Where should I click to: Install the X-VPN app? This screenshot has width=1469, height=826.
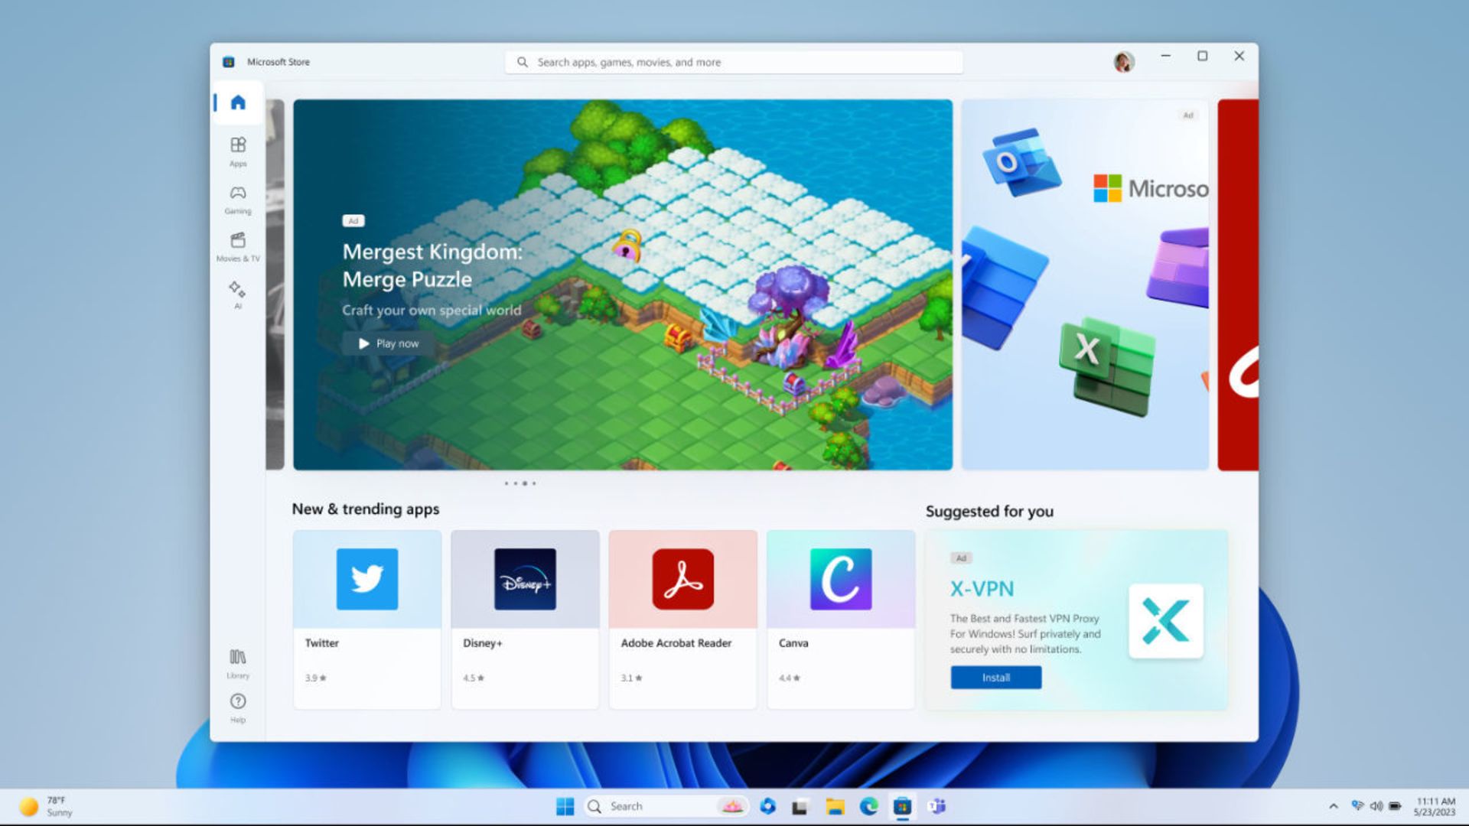point(995,678)
